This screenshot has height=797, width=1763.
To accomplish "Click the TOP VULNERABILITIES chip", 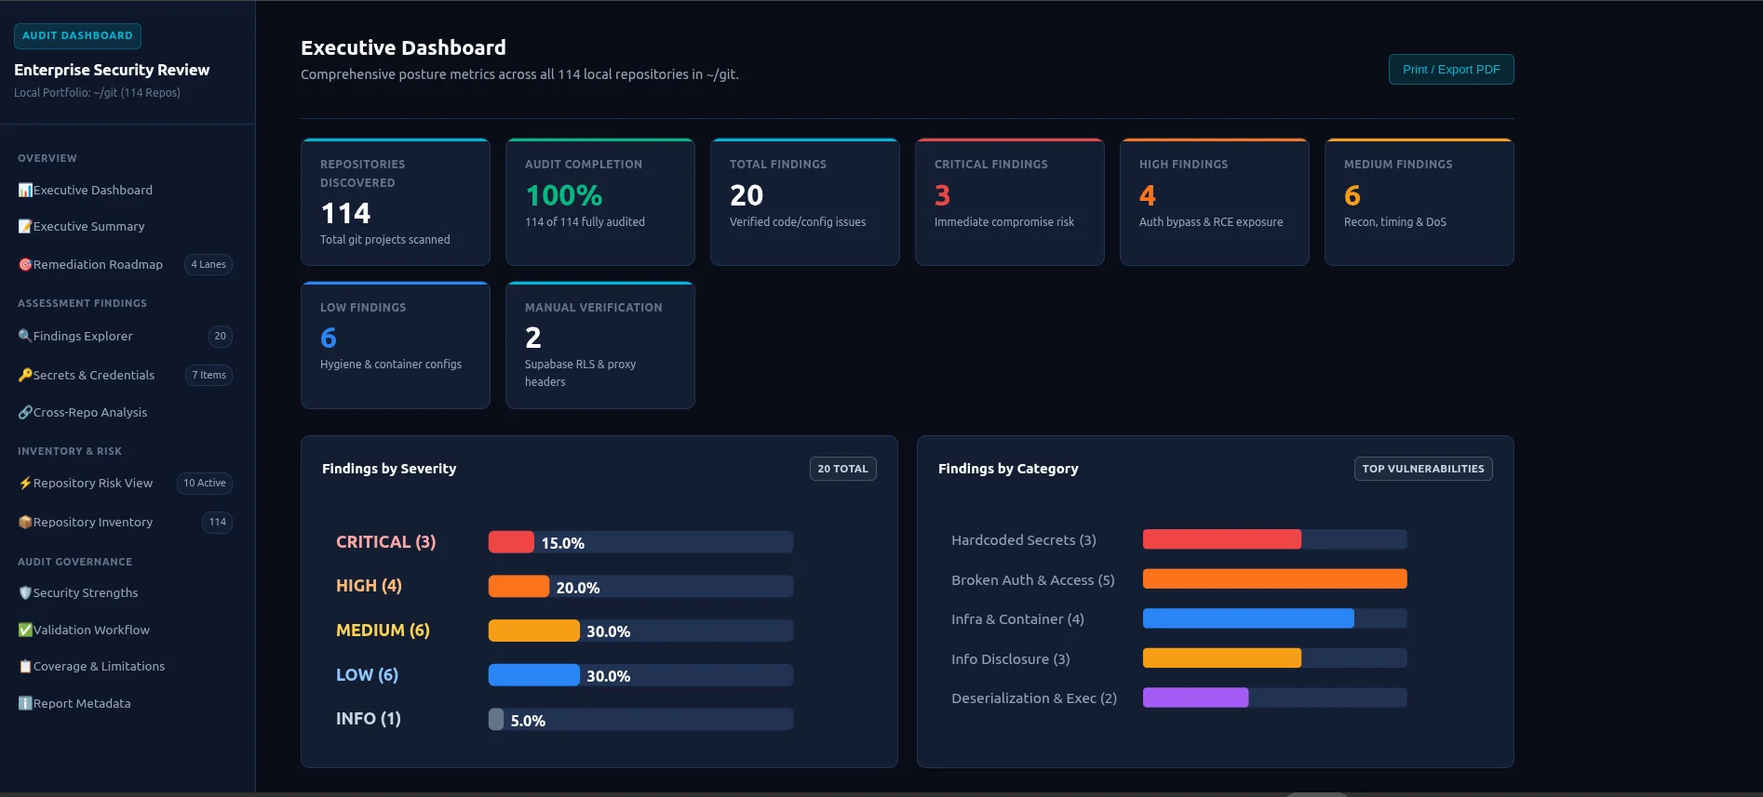I will [x=1423, y=469].
